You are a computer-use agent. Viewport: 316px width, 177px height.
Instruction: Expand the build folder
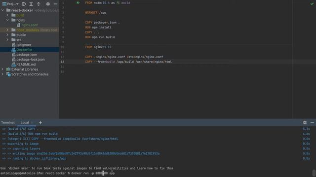(7, 15)
